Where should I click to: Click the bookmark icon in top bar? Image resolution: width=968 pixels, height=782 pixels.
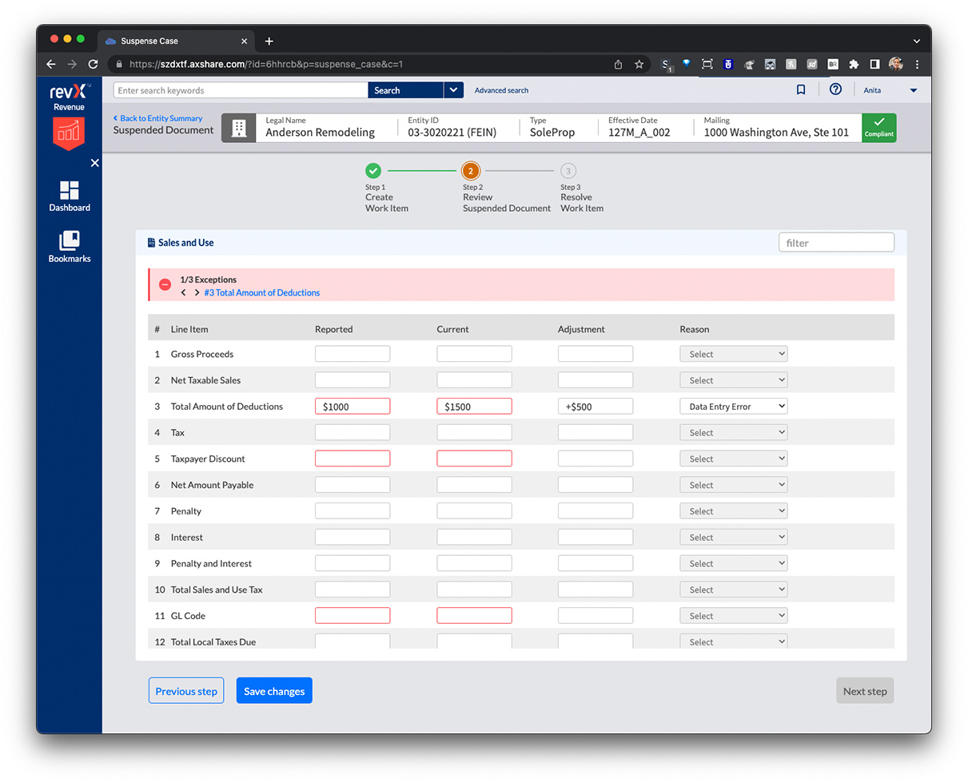(x=801, y=90)
